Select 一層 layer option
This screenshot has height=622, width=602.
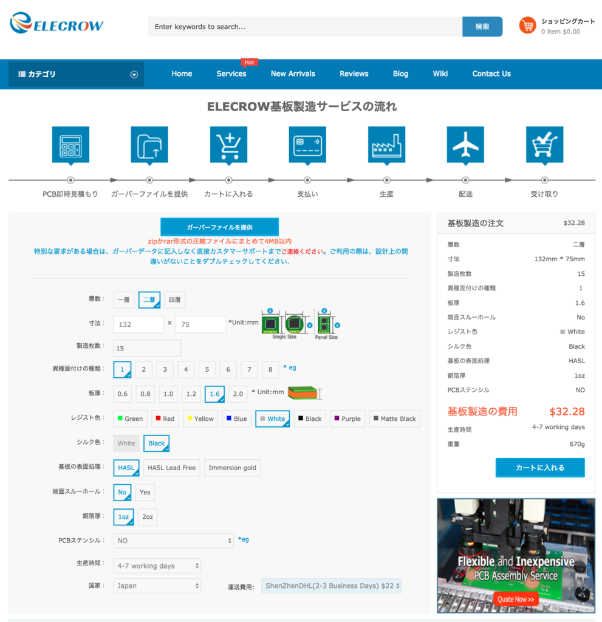pos(124,300)
